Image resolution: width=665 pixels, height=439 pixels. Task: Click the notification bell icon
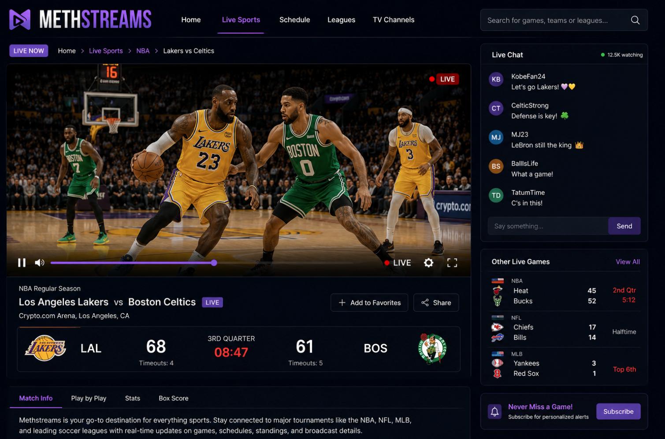[495, 412]
